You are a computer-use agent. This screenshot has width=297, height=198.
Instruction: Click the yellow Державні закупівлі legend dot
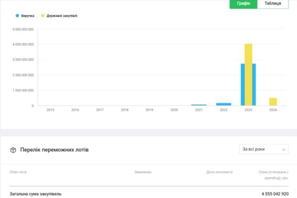43,16
